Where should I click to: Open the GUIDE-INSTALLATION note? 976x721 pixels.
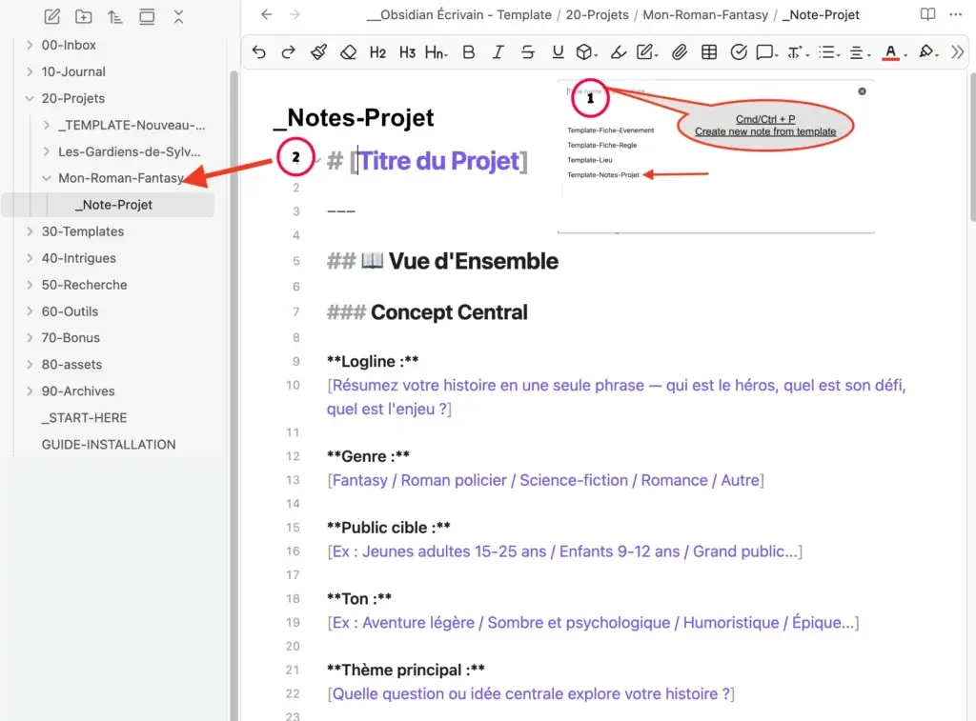coord(109,444)
